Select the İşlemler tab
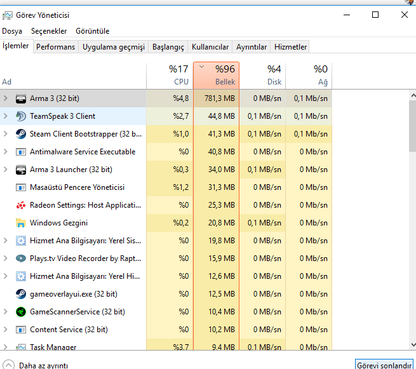Viewport: 416px width, 369px height. [16, 46]
